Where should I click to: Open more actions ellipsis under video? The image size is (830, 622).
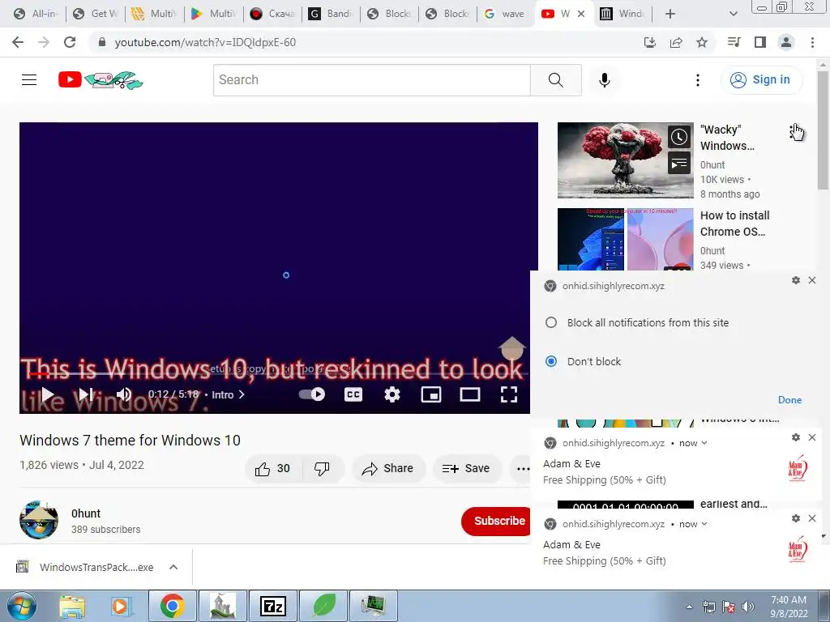pos(522,469)
